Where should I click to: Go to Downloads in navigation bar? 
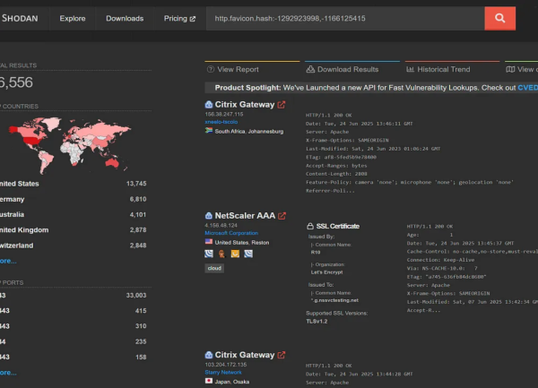tap(125, 19)
